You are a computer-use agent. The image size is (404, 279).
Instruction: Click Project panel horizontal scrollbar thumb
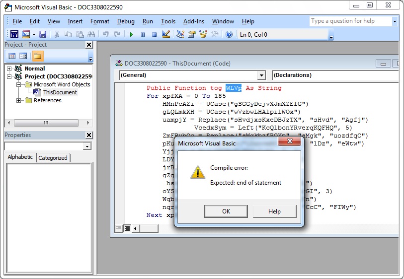click(x=46, y=123)
